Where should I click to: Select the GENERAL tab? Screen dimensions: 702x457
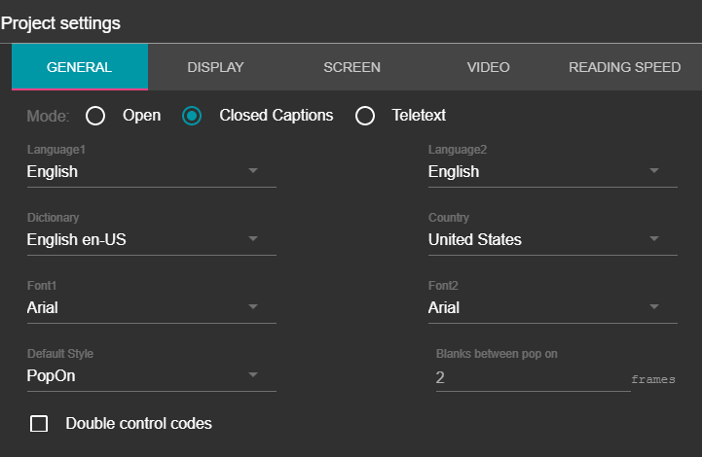[x=80, y=67]
